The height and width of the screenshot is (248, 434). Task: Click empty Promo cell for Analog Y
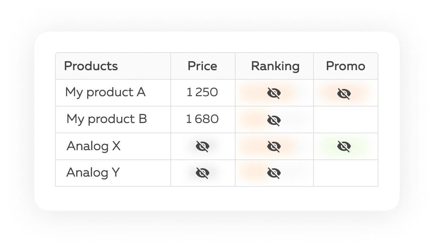coord(345,173)
